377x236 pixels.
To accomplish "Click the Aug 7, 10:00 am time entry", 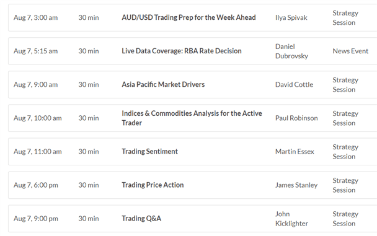I will pos(37,118).
